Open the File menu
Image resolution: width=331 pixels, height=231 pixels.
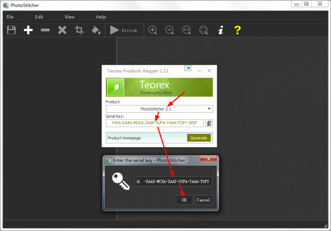click(x=10, y=17)
